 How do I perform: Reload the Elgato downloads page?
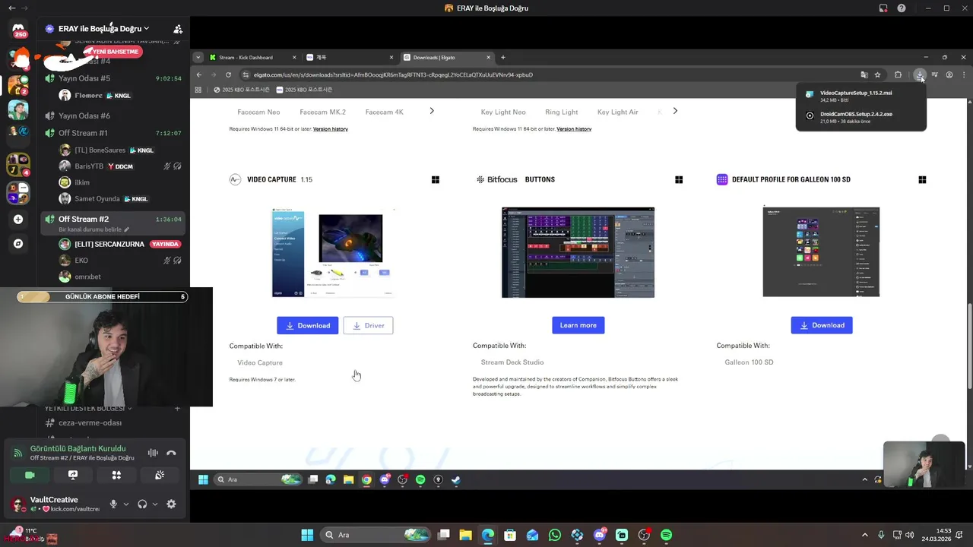click(x=230, y=74)
